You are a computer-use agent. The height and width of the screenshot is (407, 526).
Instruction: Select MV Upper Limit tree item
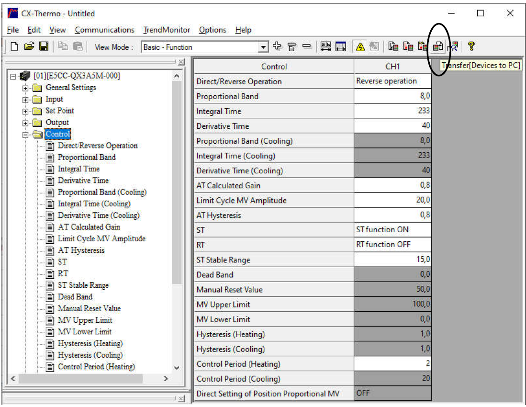click(x=85, y=320)
